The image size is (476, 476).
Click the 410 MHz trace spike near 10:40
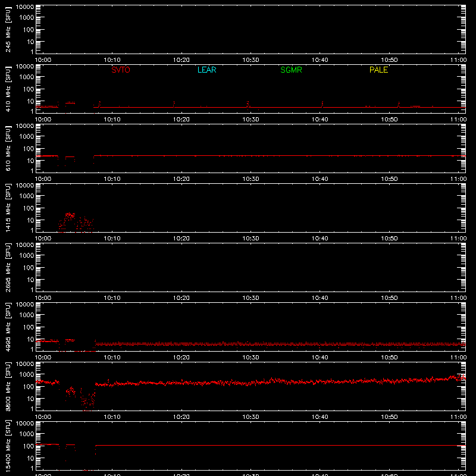(x=322, y=104)
